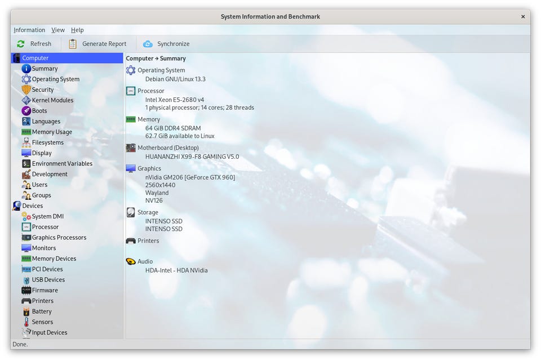Screen dimensions: 541x361
Task: Choose the Synchronize button label
Action: [173, 44]
